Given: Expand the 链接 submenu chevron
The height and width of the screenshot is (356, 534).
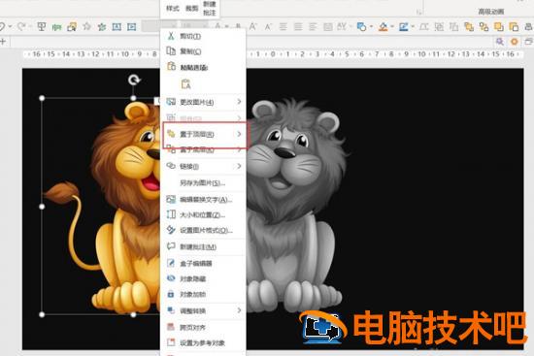Looking at the screenshot, I should click(x=239, y=166).
